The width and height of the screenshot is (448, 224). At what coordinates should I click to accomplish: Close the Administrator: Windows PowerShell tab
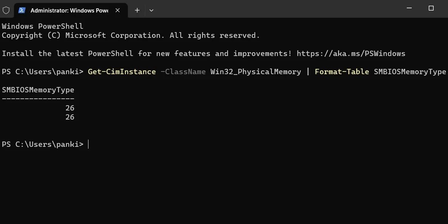point(117,10)
